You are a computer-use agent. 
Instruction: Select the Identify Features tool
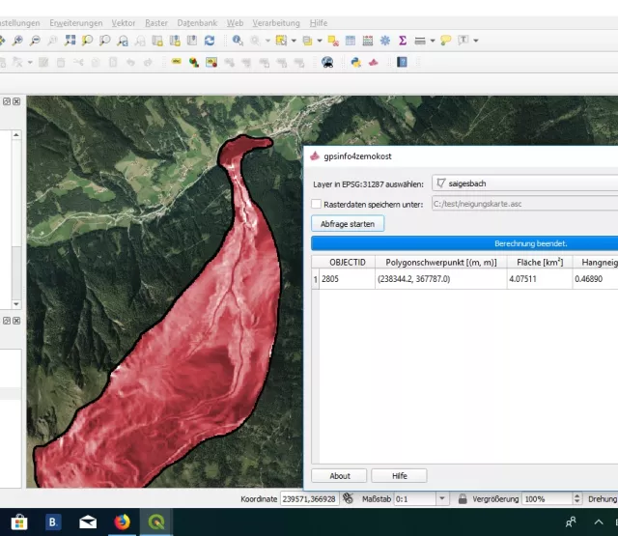point(238,41)
